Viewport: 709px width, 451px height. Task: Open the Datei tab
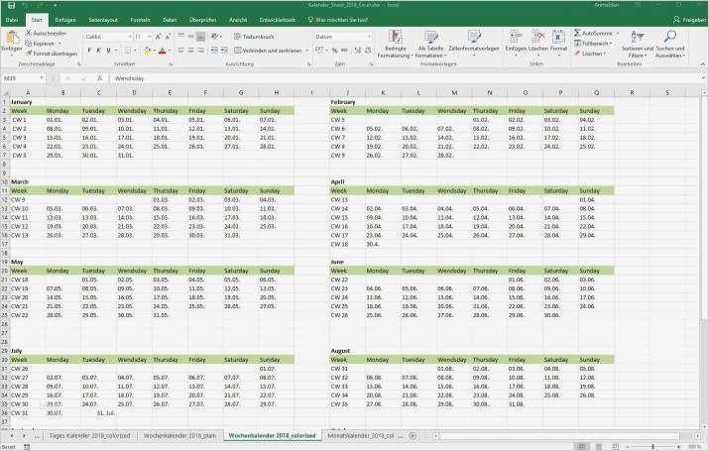pyautogui.click(x=12, y=20)
